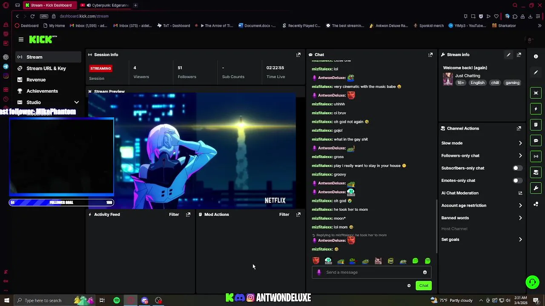Open Spotify from the Windows taskbar
Image resolution: width=545 pixels, height=306 pixels.
[117, 300]
